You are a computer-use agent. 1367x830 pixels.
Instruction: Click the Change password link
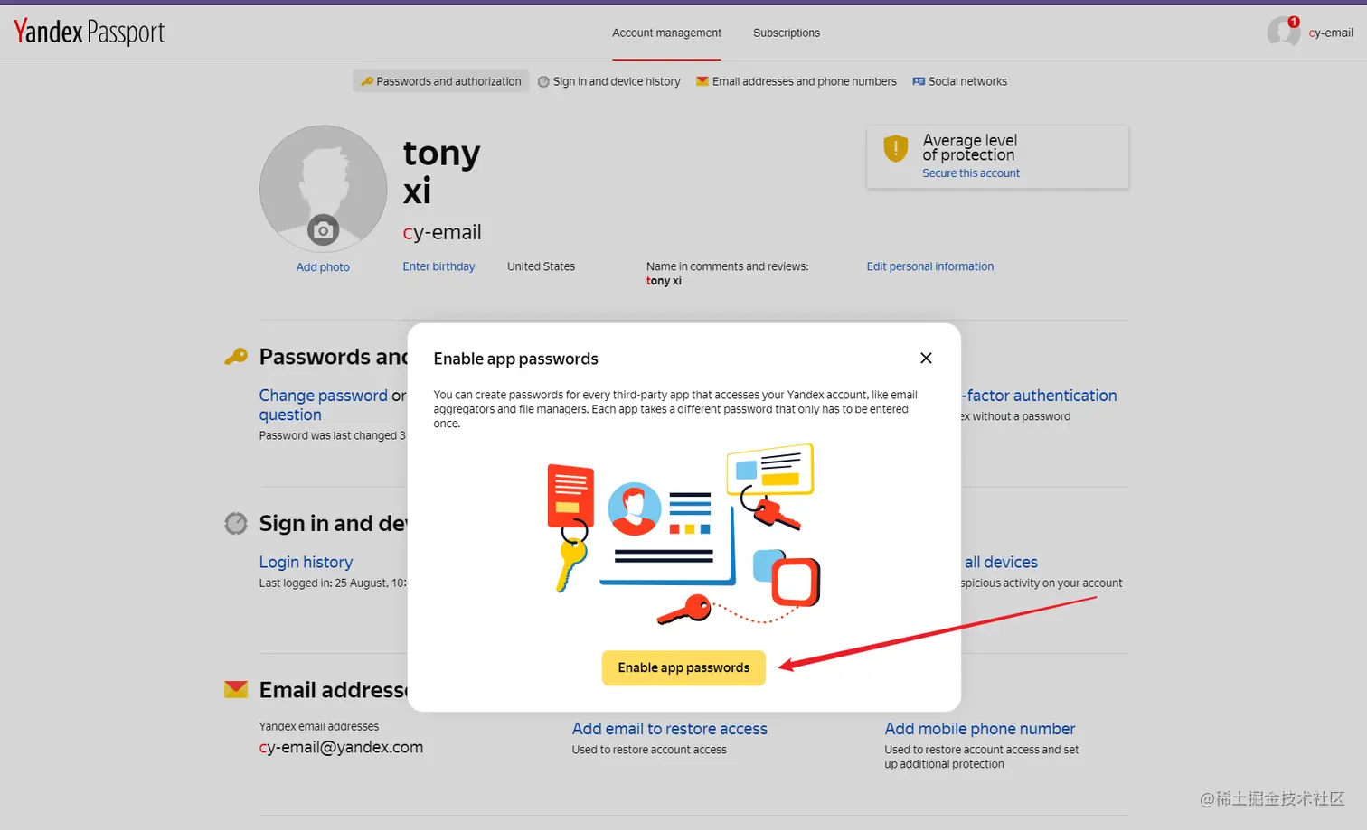(323, 396)
